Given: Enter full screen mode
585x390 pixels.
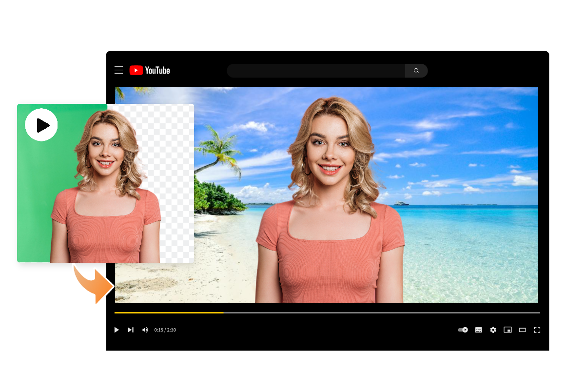Looking at the screenshot, I should click(x=537, y=330).
